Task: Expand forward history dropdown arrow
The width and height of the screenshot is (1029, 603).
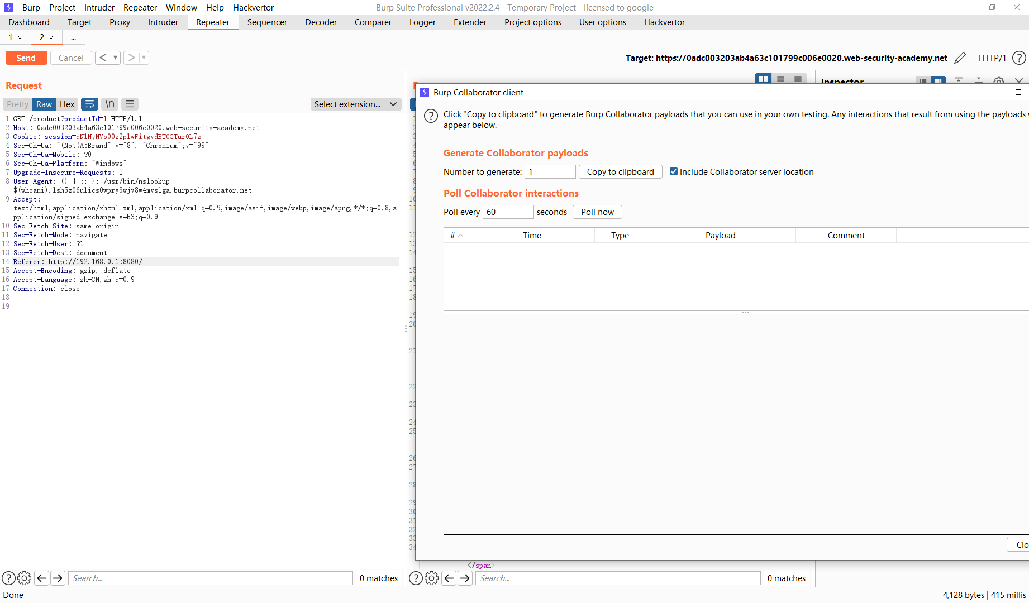Action: pyautogui.click(x=144, y=58)
